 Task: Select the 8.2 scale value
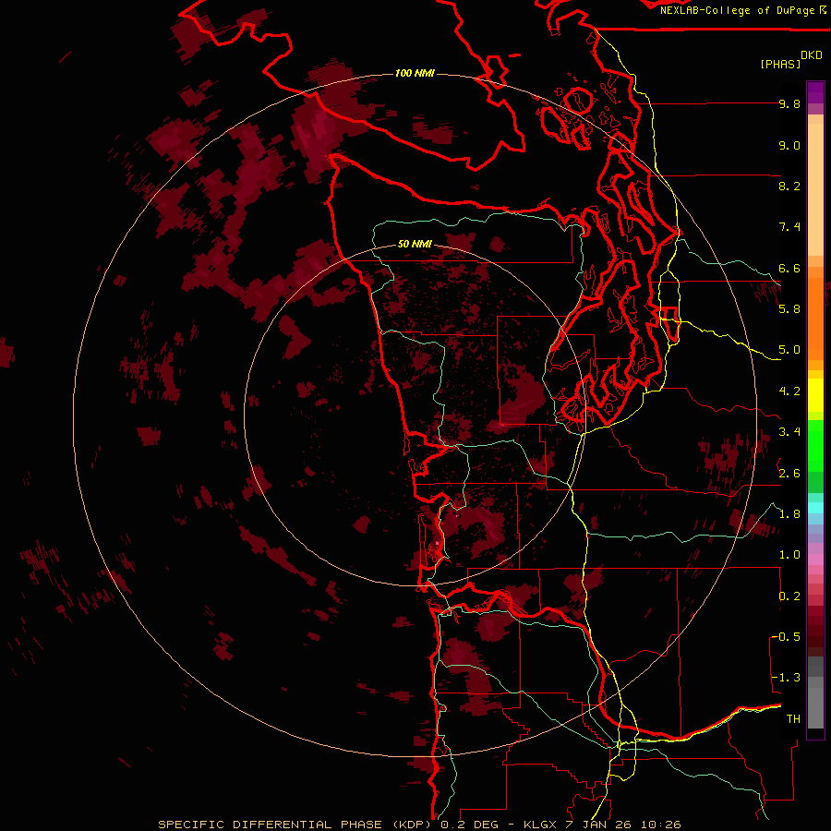pos(789,186)
